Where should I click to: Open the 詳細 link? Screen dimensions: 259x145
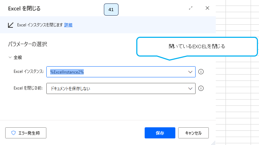tap(68, 25)
